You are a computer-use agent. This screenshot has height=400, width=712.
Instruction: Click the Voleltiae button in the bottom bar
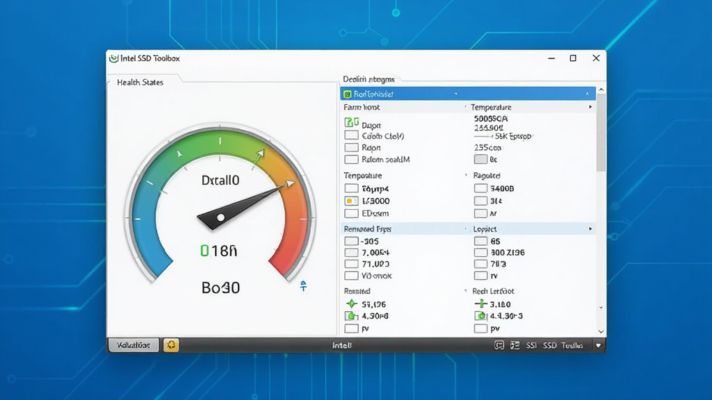click(x=133, y=345)
